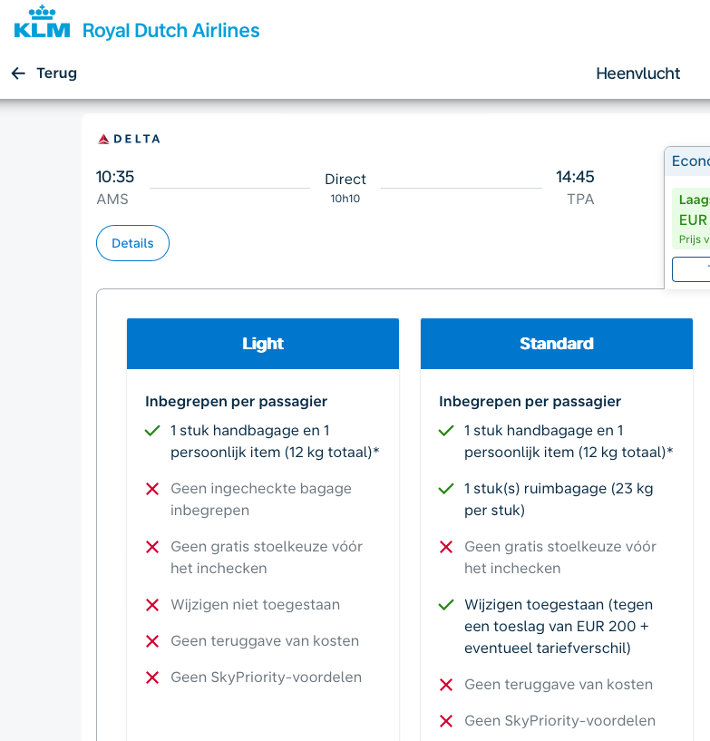Select the green lowest-price EUR box
Screen dimensions: 710x741
click(x=692, y=219)
